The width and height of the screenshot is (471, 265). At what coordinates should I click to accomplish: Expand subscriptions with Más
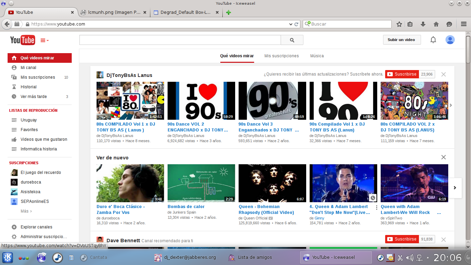coord(26,211)
